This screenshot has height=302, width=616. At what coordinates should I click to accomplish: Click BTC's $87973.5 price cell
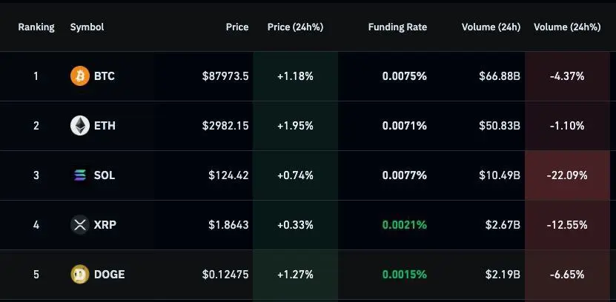pos(225,75)
